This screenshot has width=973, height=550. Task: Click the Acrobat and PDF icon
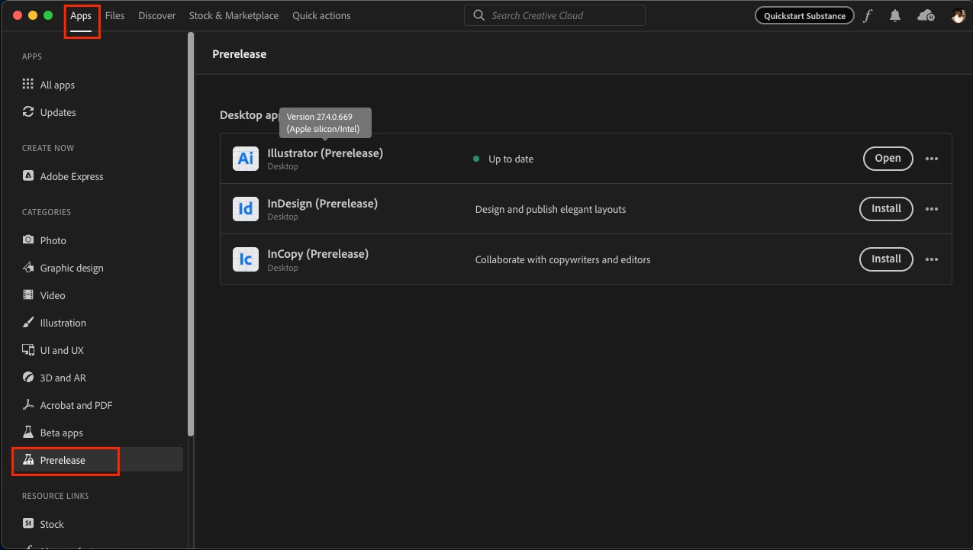click(x=28, y=405)
